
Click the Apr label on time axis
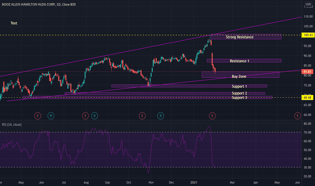pyautogui.click(x=256, y=183)
